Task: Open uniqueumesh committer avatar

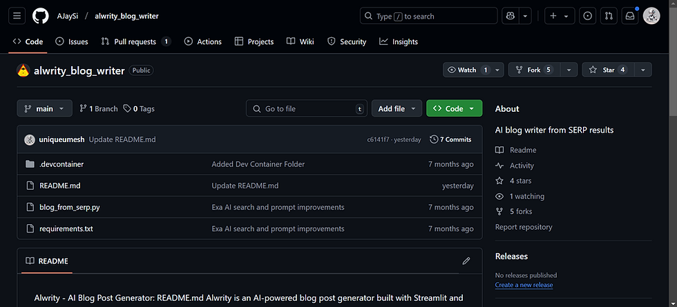Action: coord(29,139)
